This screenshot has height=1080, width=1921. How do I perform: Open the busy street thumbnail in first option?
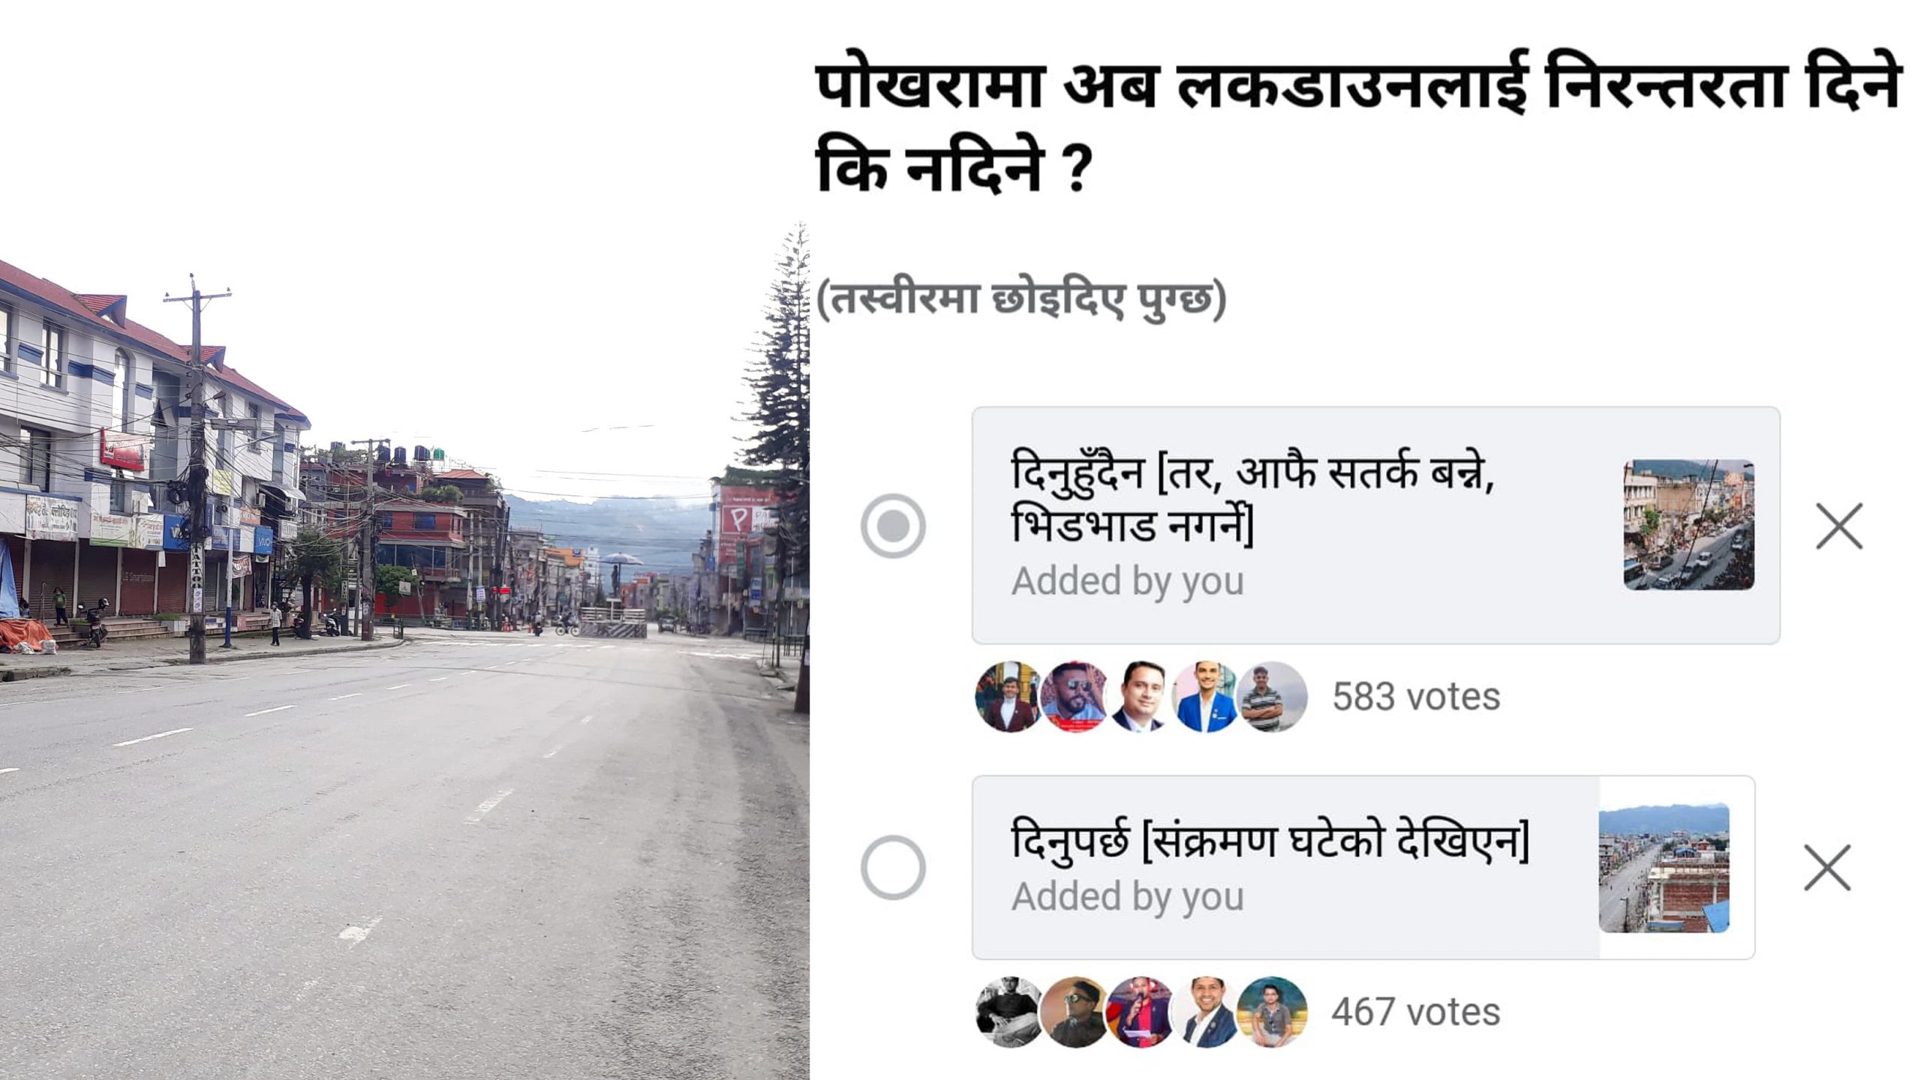click(x=1689, y=524)
